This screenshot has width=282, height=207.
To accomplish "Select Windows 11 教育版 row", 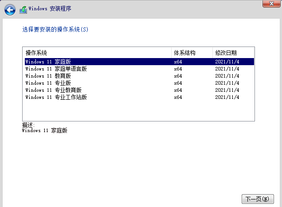I will click(x=139, y=76).
